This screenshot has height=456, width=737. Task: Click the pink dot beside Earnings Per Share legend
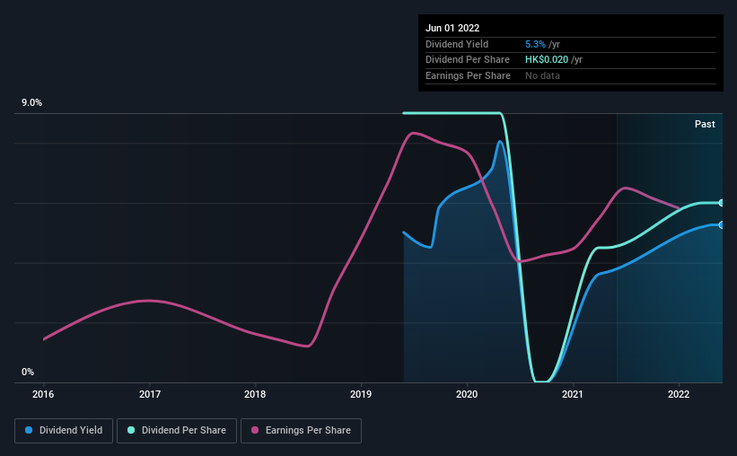point(255,431)
